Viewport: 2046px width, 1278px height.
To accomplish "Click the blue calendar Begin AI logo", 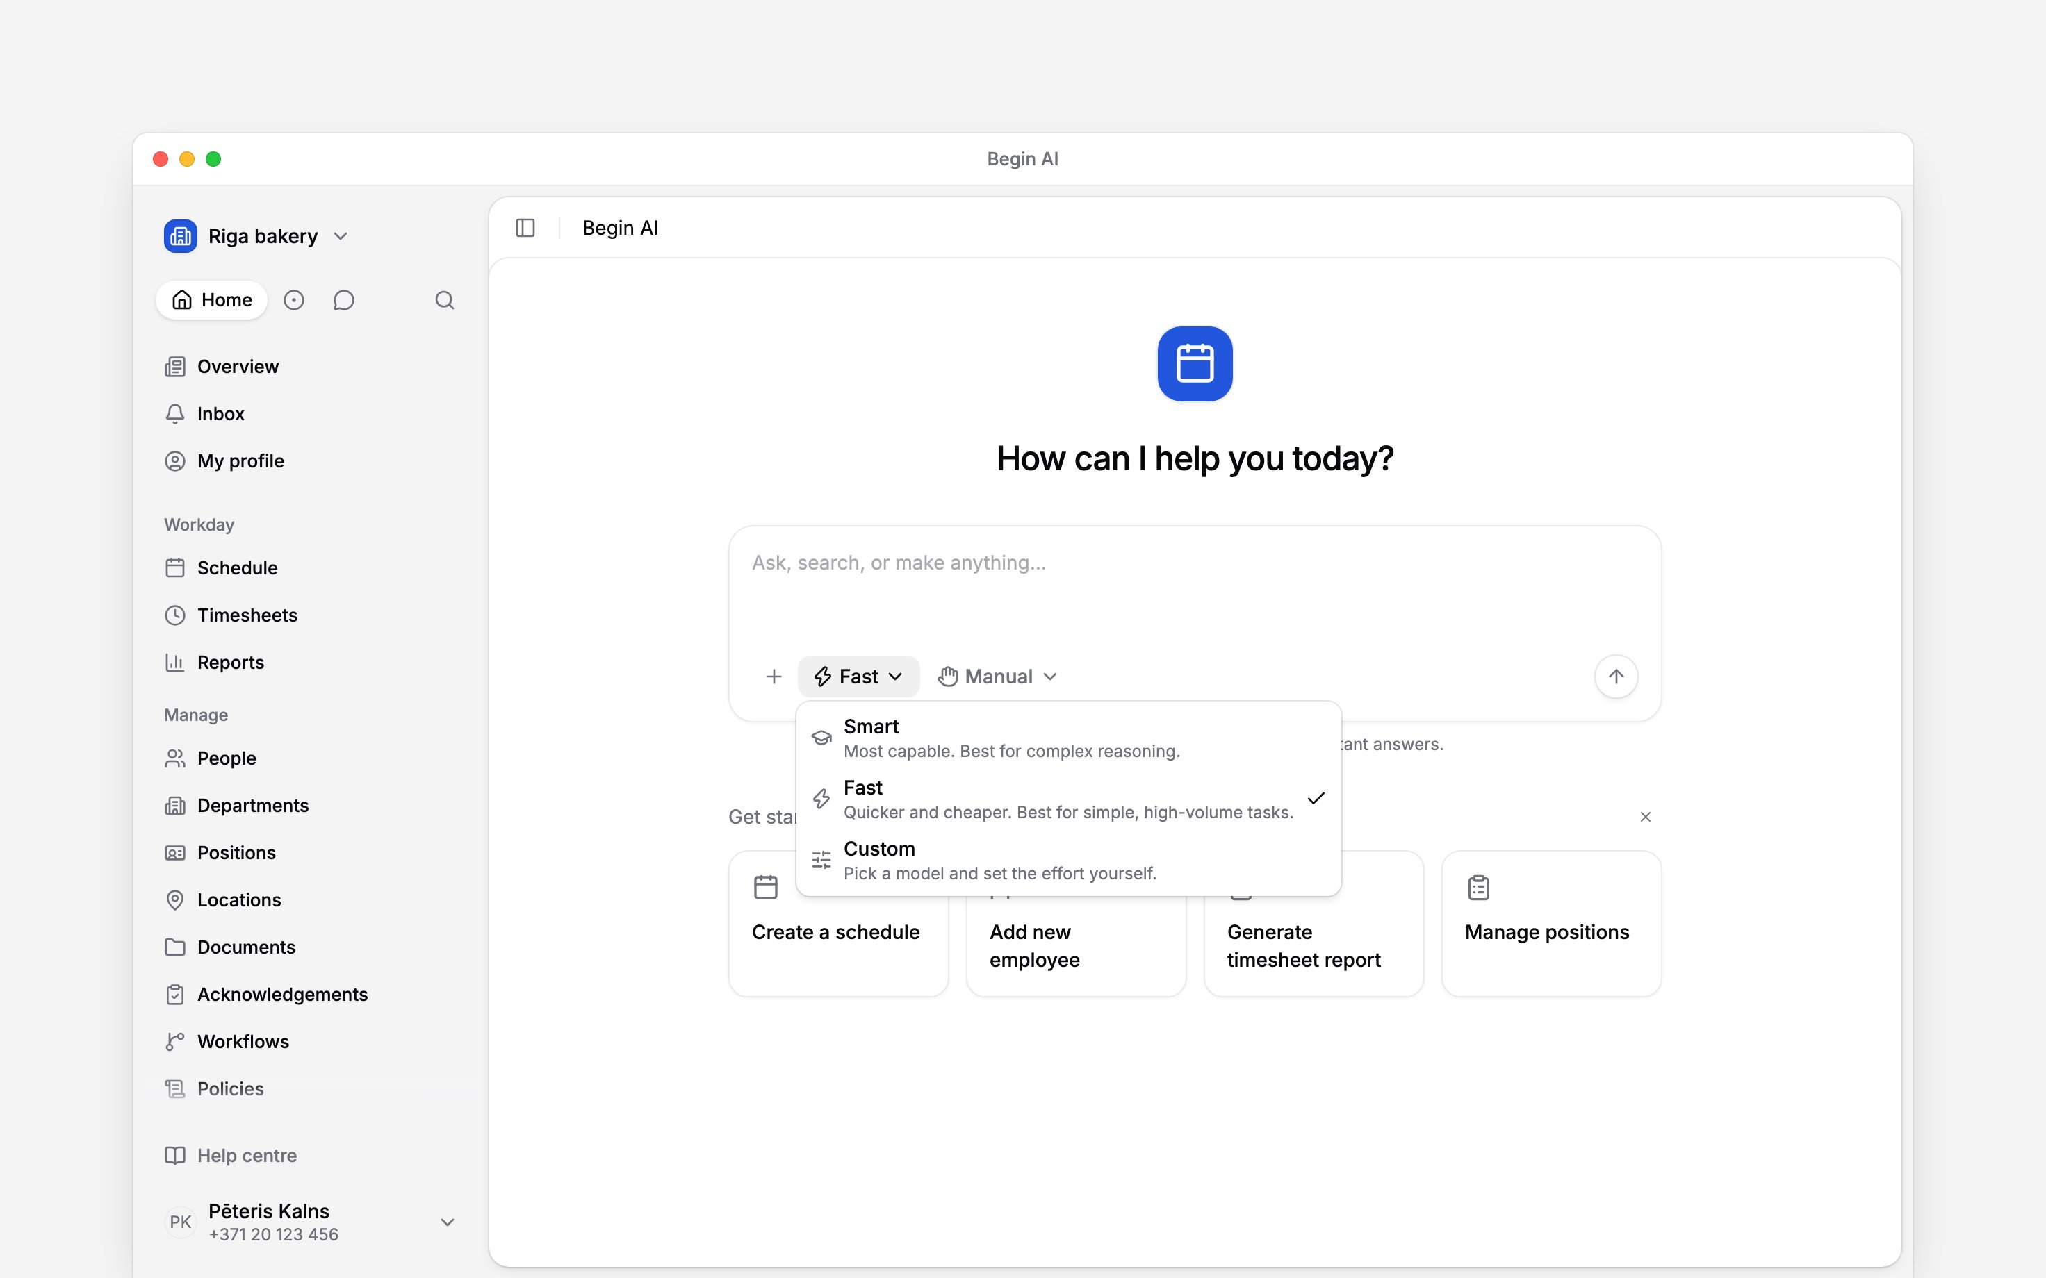I will coord(1195,363).
